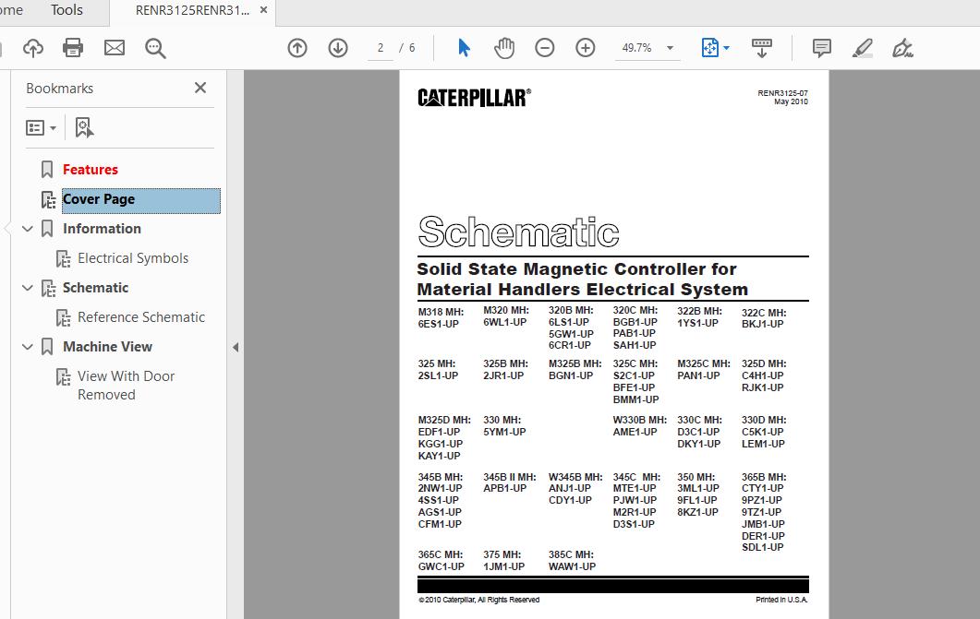Switch to the Tools tab
Viewport: 980px width, 619px height.
click(x=67, y=10)
